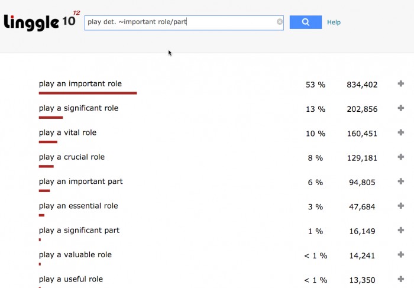414x288 pixels.
Task: Expand the "play an essential role" row
Action: point(401,206)
